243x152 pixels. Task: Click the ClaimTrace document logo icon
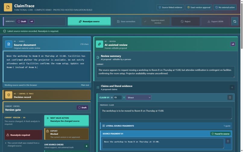pos(8,7)
